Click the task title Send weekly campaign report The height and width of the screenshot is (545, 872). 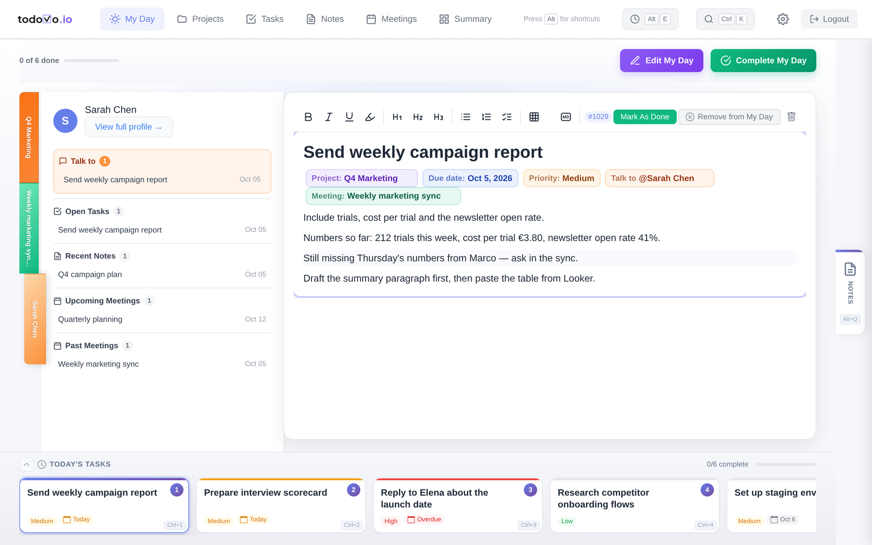tap(423, 152)
